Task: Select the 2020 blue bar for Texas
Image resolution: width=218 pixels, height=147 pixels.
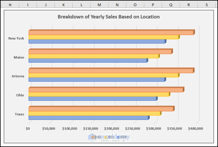Action: click(88, 118)
